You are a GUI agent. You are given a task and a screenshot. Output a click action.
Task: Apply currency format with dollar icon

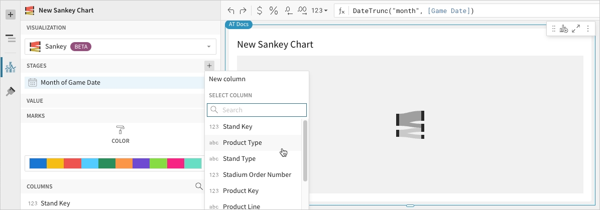pos(259,11)
